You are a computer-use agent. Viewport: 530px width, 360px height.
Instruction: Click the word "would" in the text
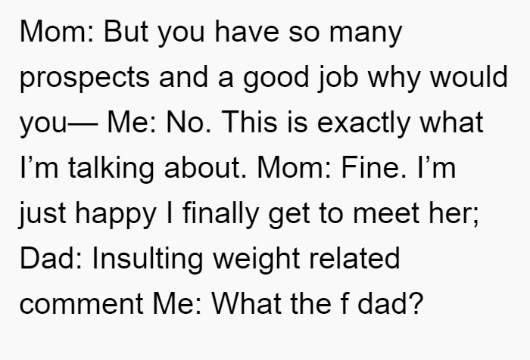469,77
